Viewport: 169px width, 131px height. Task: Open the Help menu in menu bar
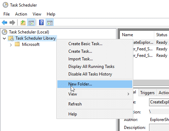(51, 14)
